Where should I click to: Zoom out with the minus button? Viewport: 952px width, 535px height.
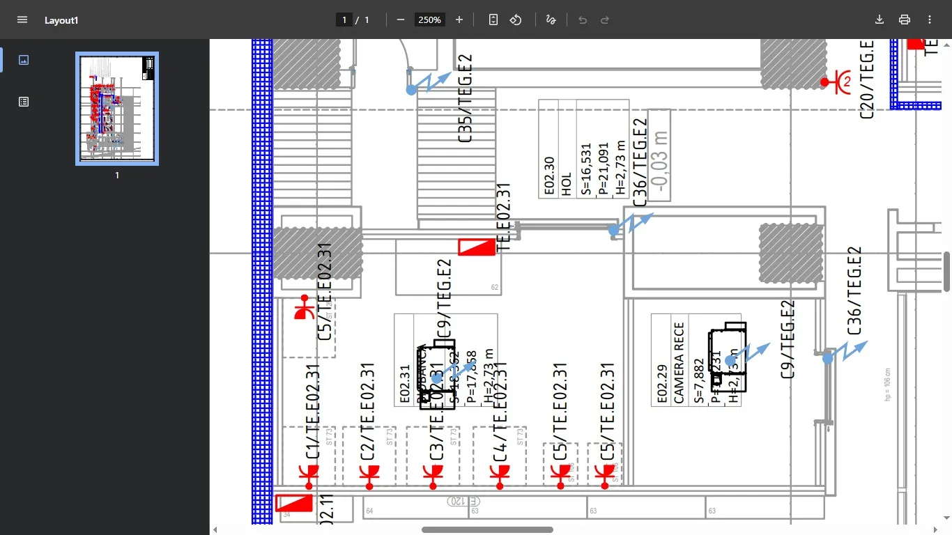401,20
